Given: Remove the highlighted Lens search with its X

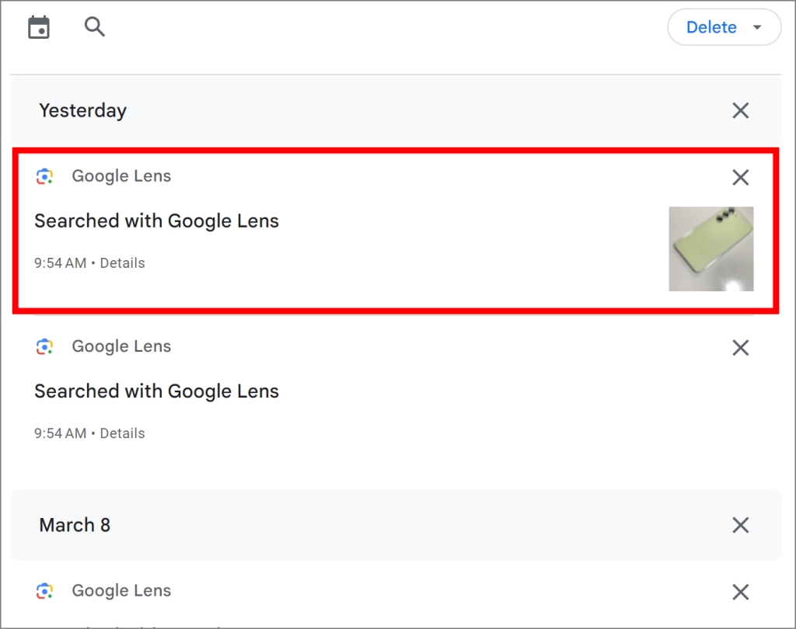Looking at the screenshot, I should (740, 177).
